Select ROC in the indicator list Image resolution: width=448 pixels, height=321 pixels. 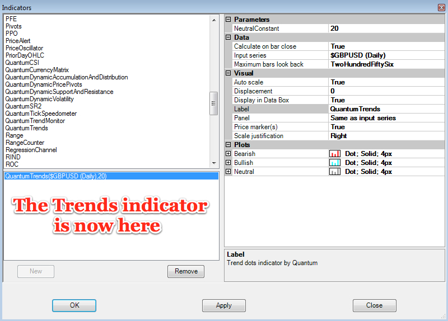click(x=12, y=164)
